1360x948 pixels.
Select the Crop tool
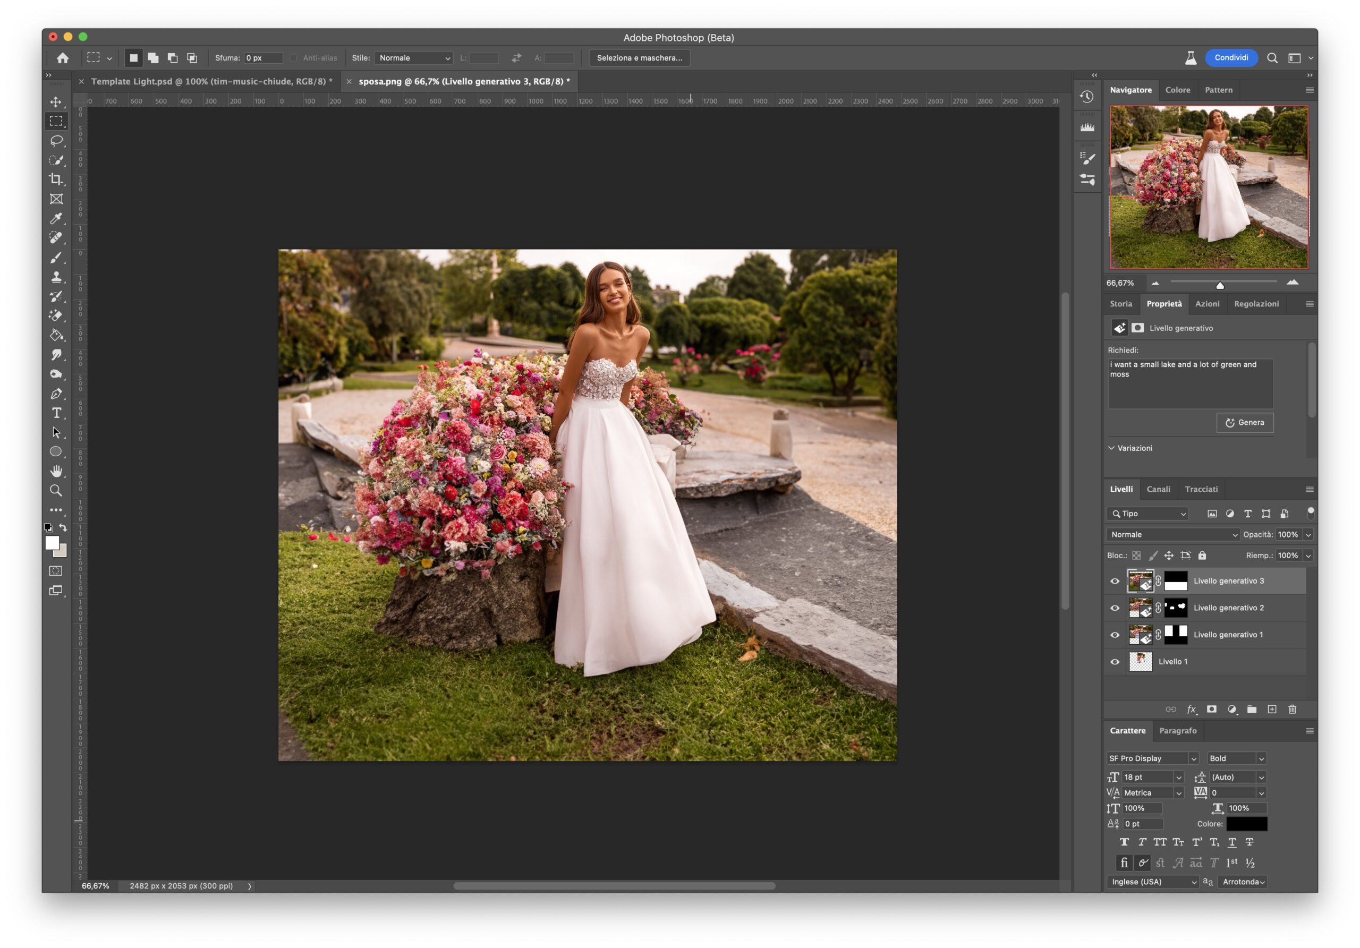(x=56, y=180)
